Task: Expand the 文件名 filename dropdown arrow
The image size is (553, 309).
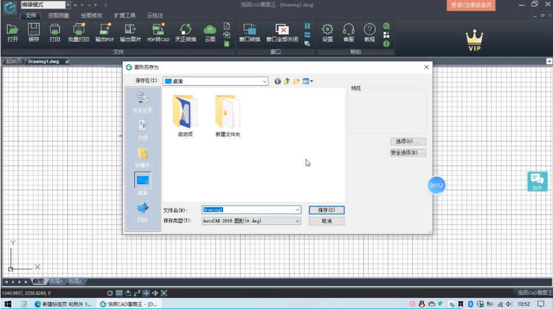Action: click(297, 210)
